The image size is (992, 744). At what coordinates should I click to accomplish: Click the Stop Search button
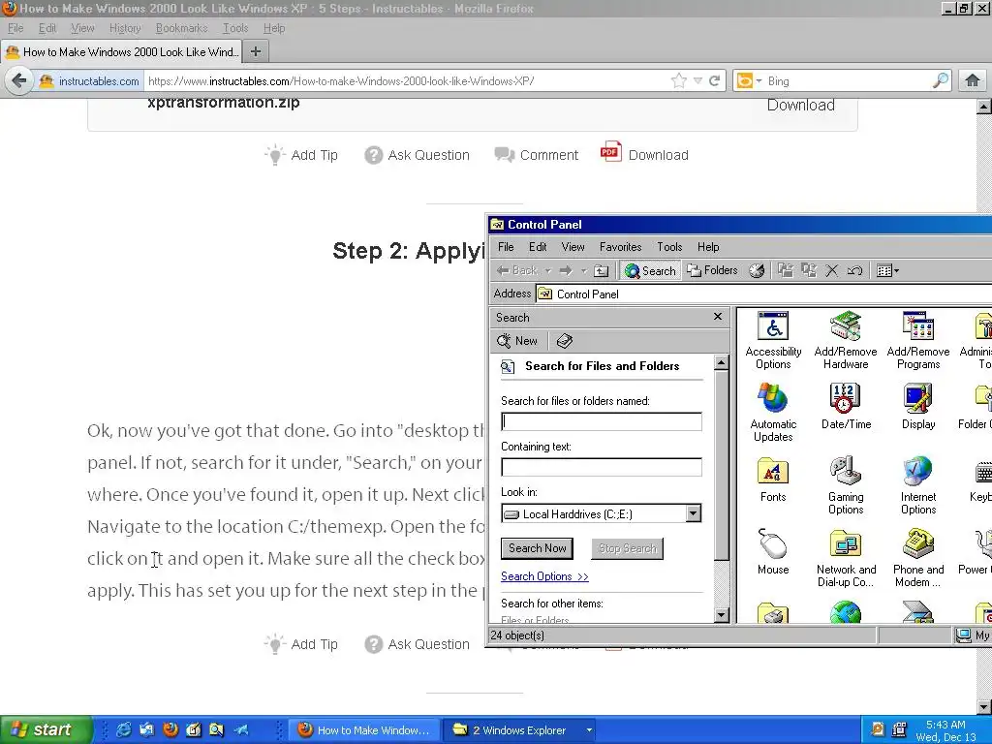coord(627,548)
